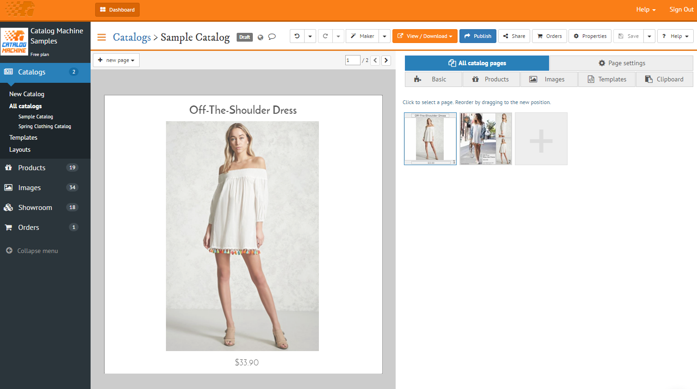Click New Catalog in sidebar
Screen dimensions: 697x389
point(27,94)
